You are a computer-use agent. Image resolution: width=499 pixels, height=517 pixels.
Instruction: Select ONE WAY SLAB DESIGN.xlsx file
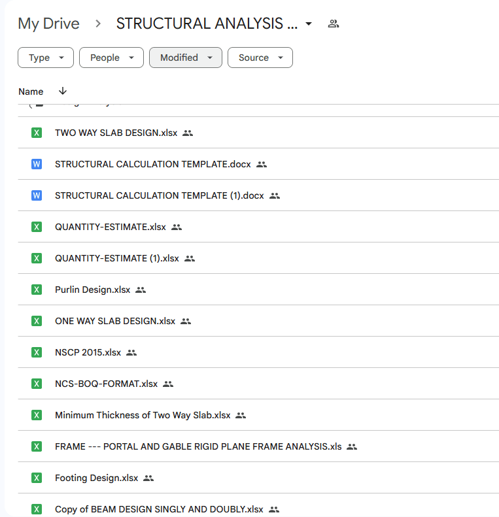click(115, 321)
